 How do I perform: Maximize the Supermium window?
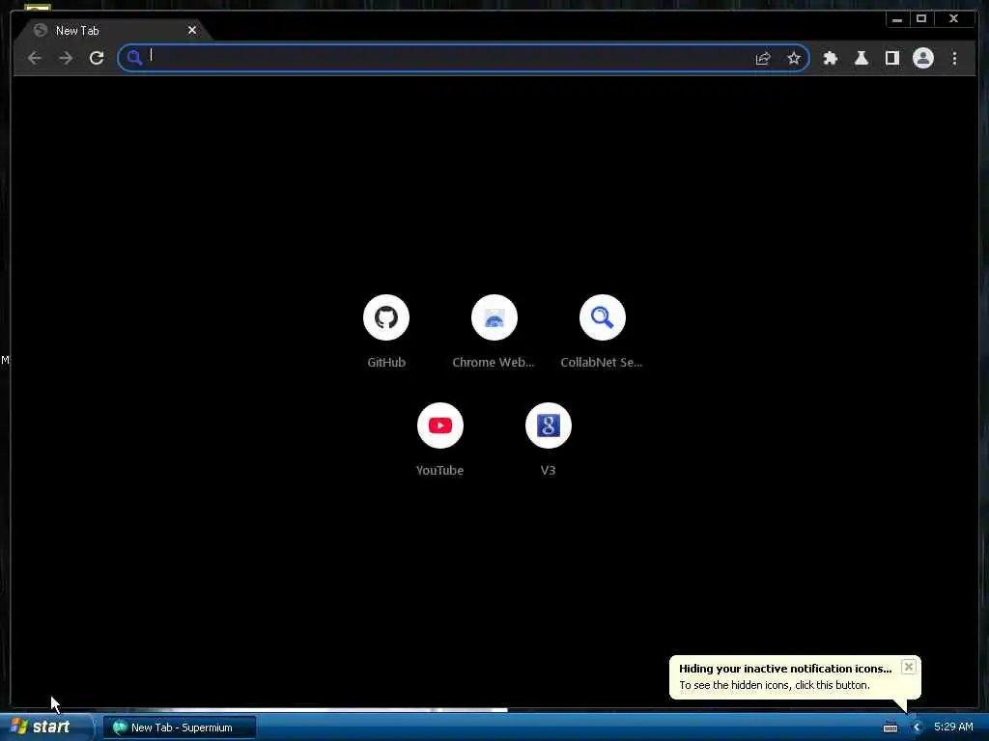(x=920, y=19)
